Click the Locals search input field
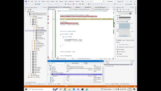 pos(56,63)
